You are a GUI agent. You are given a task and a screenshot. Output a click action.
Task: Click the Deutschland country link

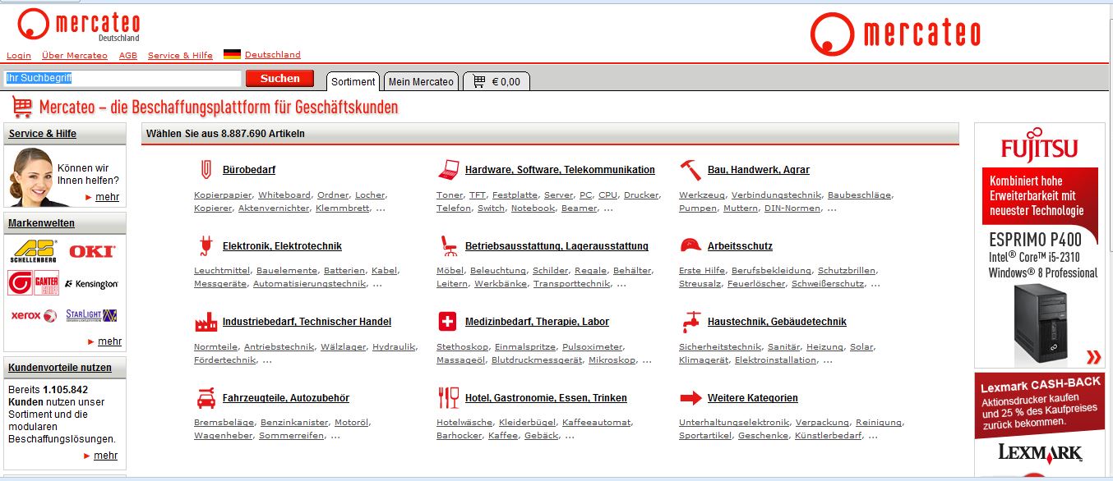[273, 55]
